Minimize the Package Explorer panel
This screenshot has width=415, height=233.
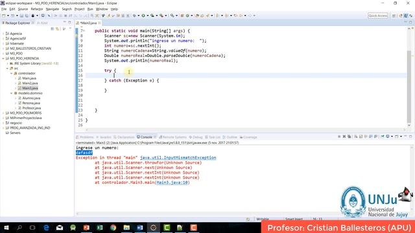coord(65,23)
